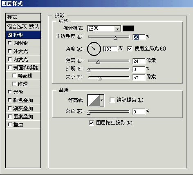Select the 斜面和浮雕 style row label
Screen dimensions: 193x175
click(x=25, y=68)
